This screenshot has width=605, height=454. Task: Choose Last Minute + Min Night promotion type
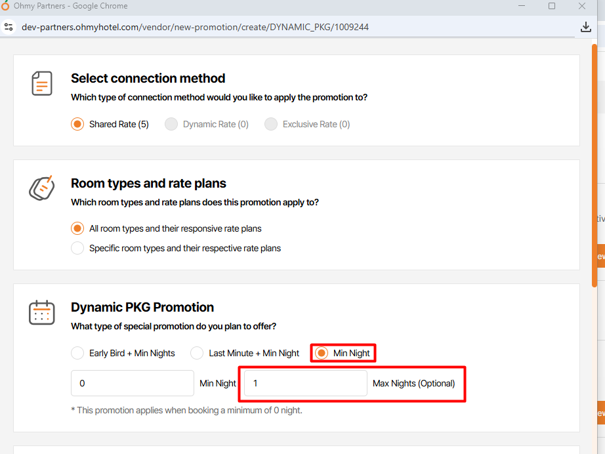[197, 353]
